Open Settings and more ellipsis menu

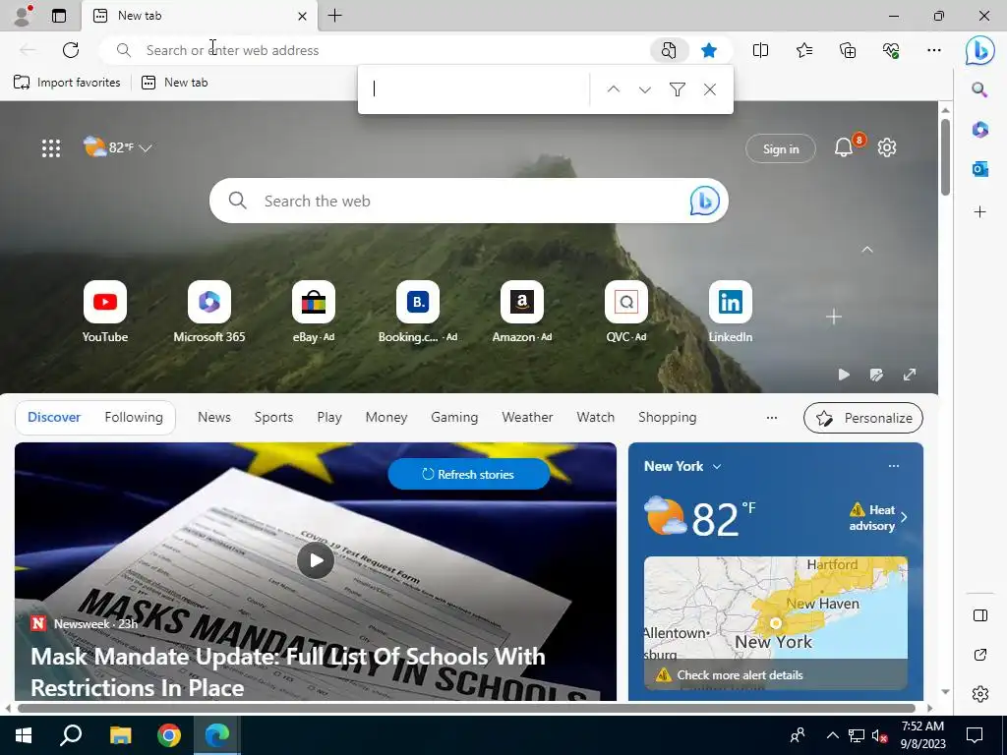(934, 50)
